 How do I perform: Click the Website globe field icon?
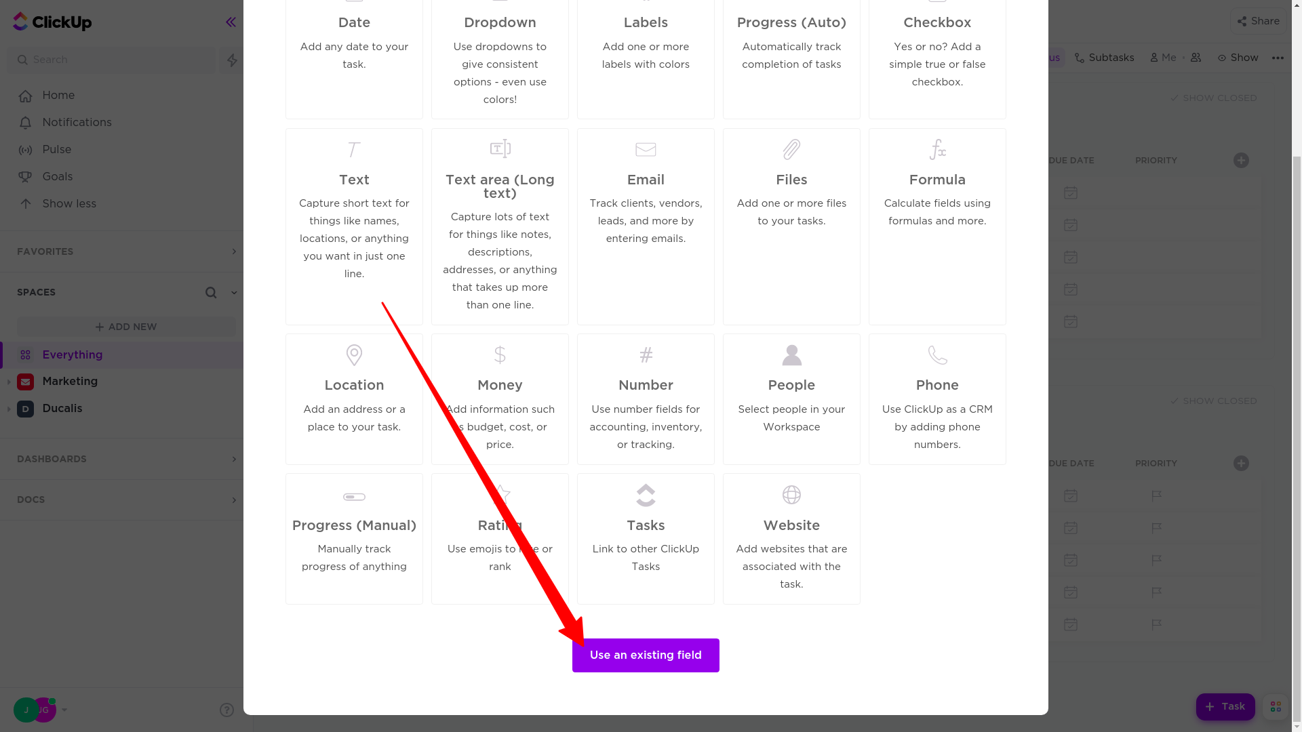tap(791, 495)
